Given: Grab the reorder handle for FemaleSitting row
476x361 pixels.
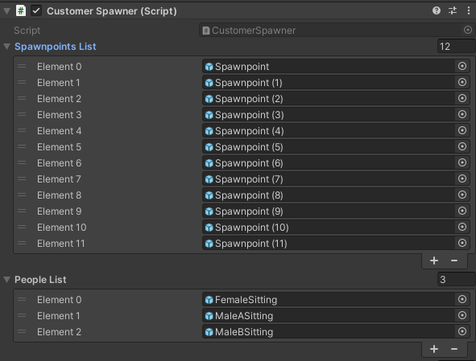Looking at the screenshot, I should pos(22,299).
